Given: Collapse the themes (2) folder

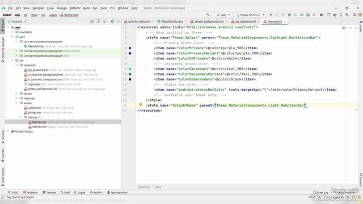Looking at the screenshot, I should [x=20, y=117].
